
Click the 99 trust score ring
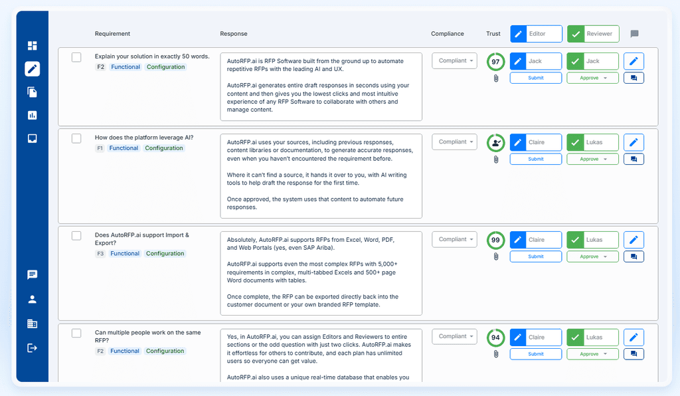[x=495, y=239]
